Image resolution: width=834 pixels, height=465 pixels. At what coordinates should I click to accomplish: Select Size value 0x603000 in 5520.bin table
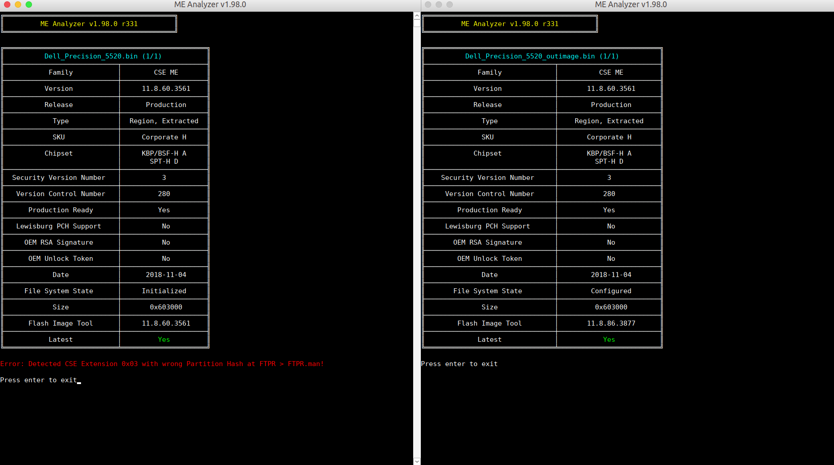(166, 307)
